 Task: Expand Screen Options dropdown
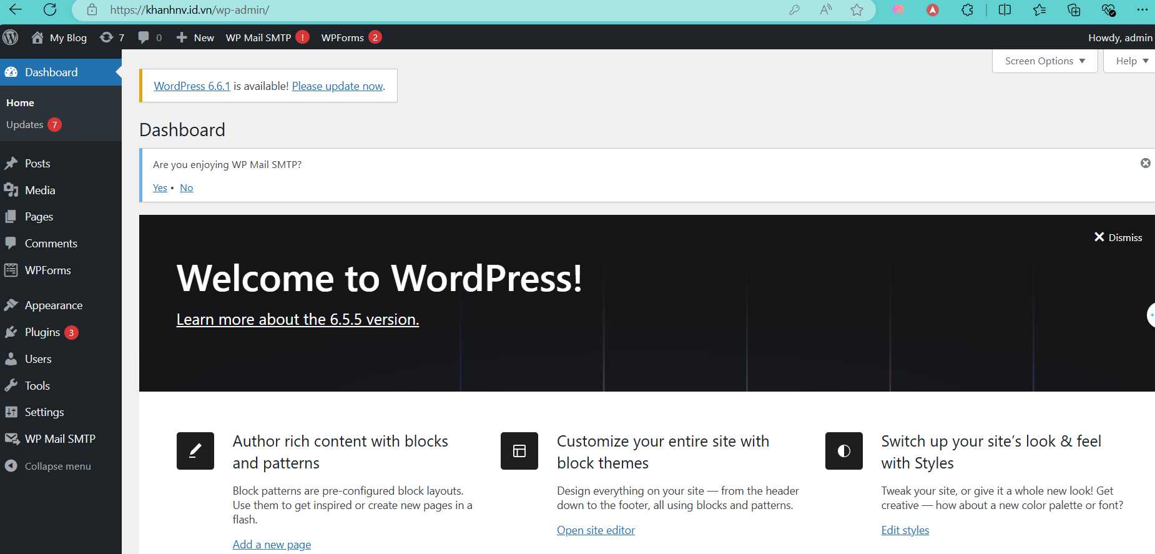[1045, 61]
